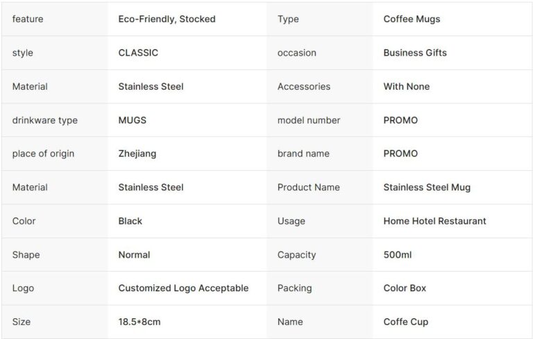Screen dimensions: 533x339
Task: Select the "MUGS" drinkware type value
Action: (132, 120)
